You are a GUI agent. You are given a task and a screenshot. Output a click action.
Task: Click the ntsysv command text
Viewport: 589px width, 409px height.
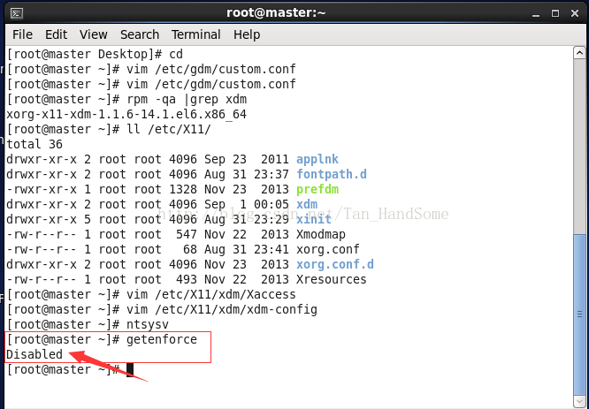click(148, 324)
